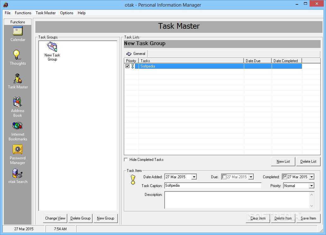Click the Task Caption input field
Viewport: 326px width, 235px height.
[x=213, y=185]
